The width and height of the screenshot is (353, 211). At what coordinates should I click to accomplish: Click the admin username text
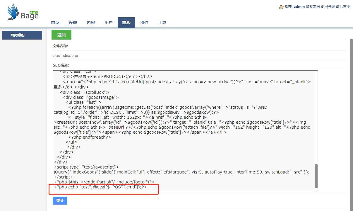[x=299, y=7]
